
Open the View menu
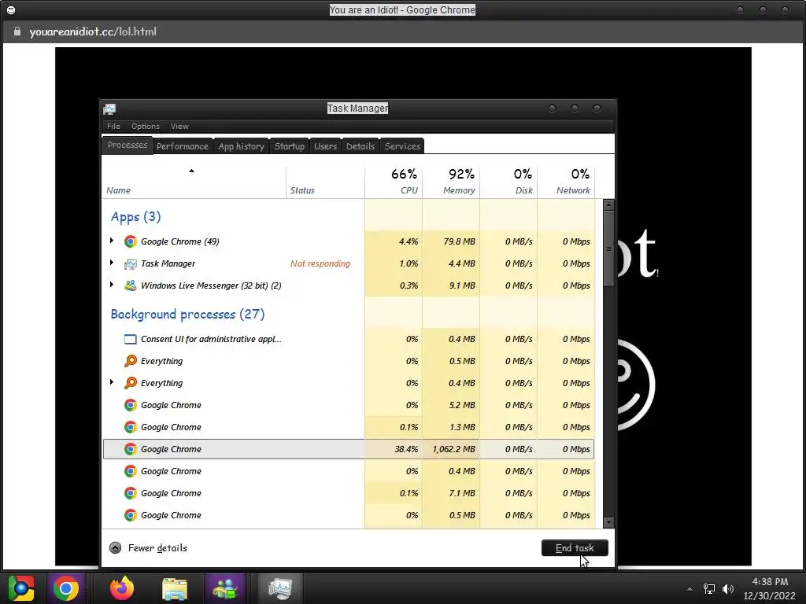click(179, 127)
